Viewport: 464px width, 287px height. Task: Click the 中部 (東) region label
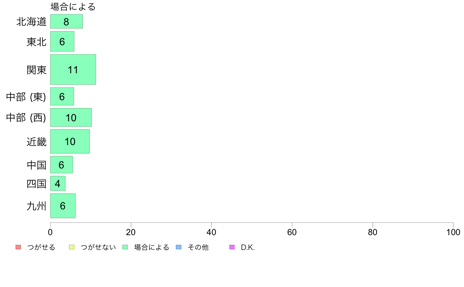(26, 97)
